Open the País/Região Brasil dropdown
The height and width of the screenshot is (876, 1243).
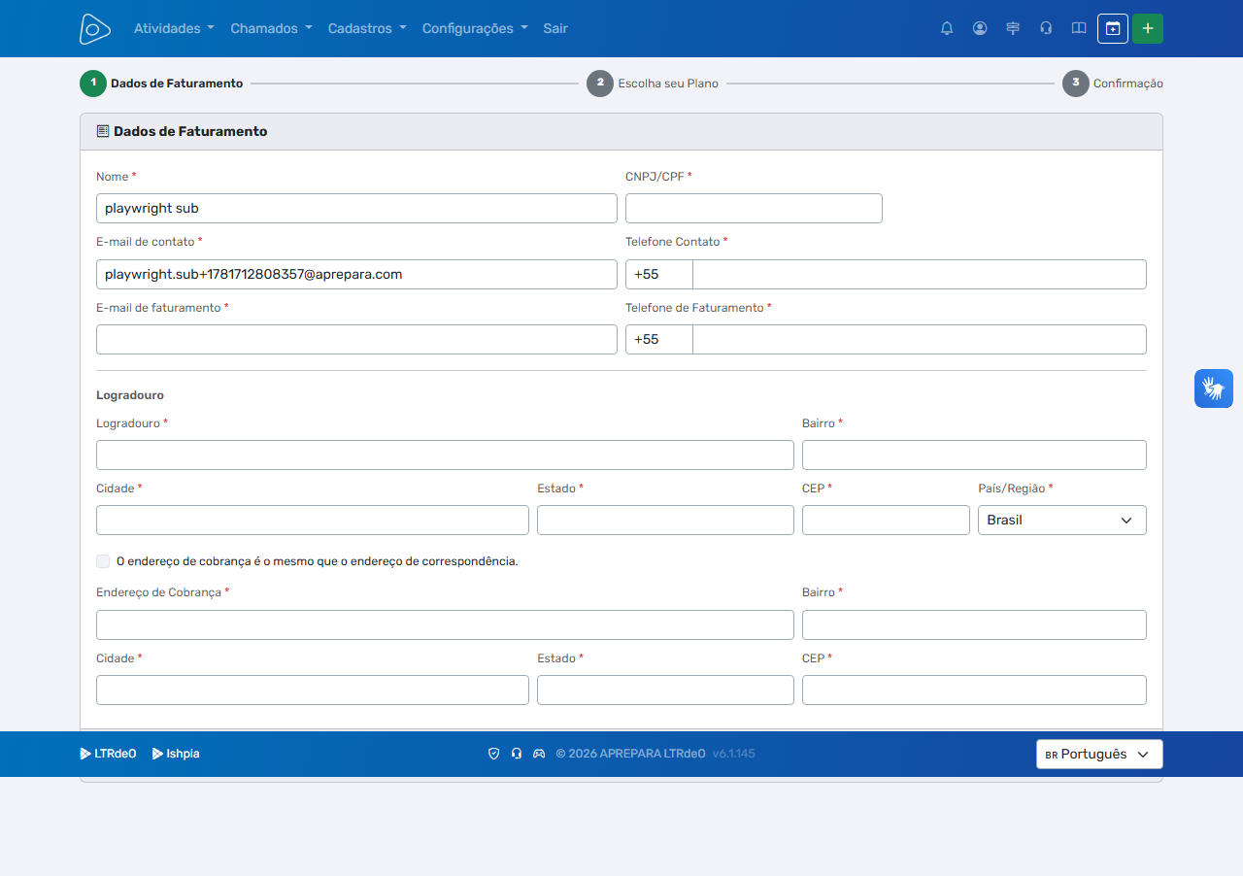point(1062,520)
